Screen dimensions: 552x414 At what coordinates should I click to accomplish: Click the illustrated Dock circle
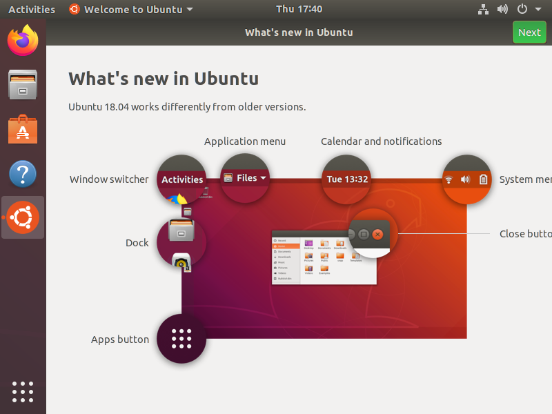pyautogui.click(x=181, y=243)
